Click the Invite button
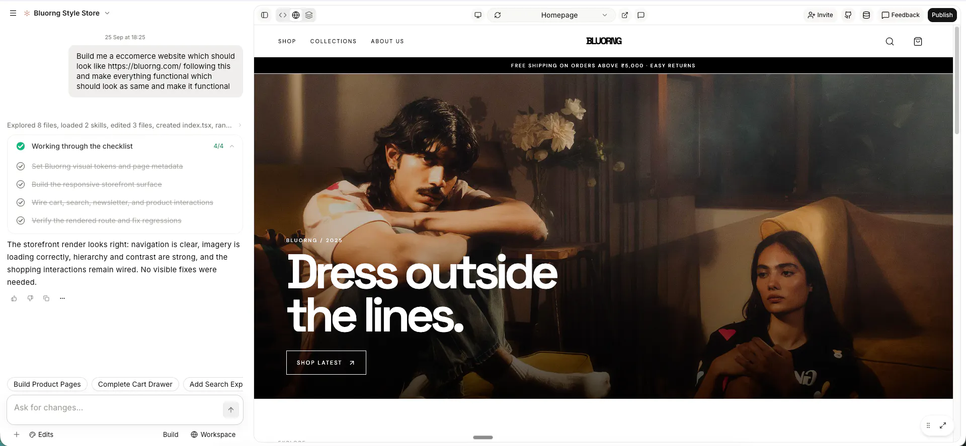966x446 pixels. (820, 15)
